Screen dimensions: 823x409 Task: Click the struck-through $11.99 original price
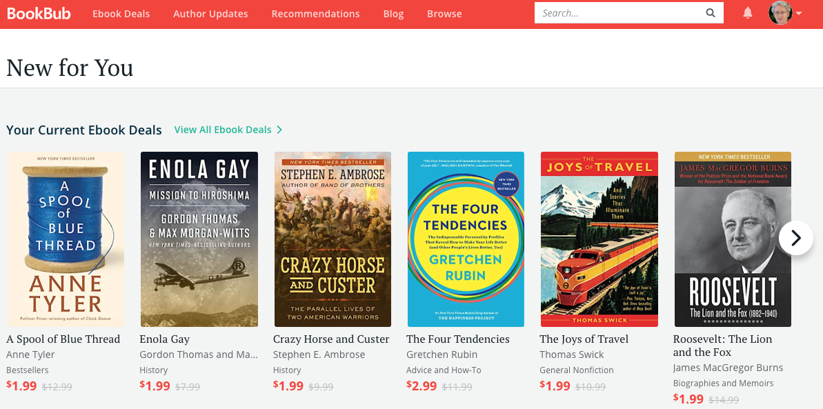click(457, 387)
